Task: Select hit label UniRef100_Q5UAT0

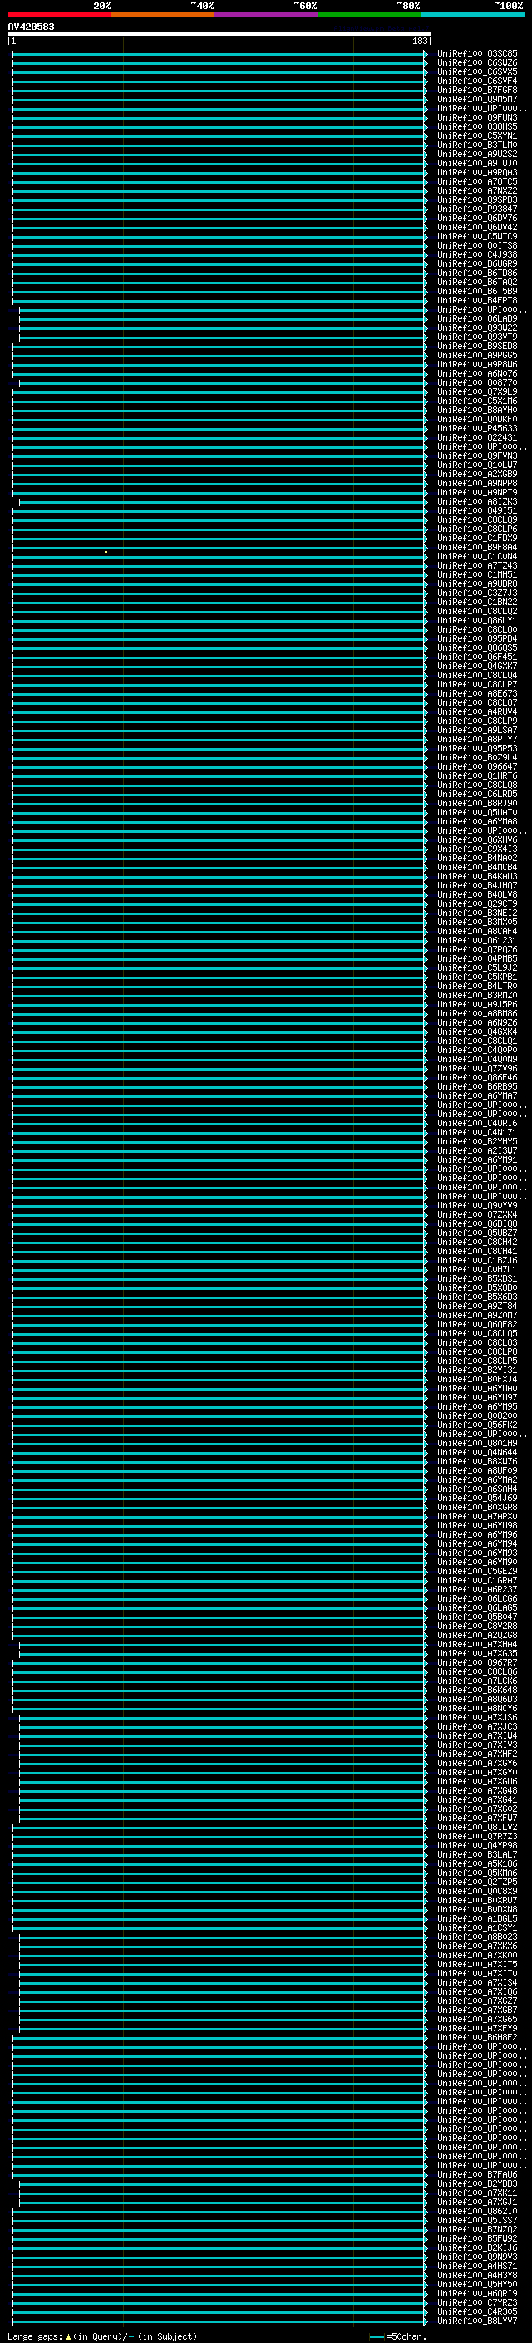Action: [476, 812]
